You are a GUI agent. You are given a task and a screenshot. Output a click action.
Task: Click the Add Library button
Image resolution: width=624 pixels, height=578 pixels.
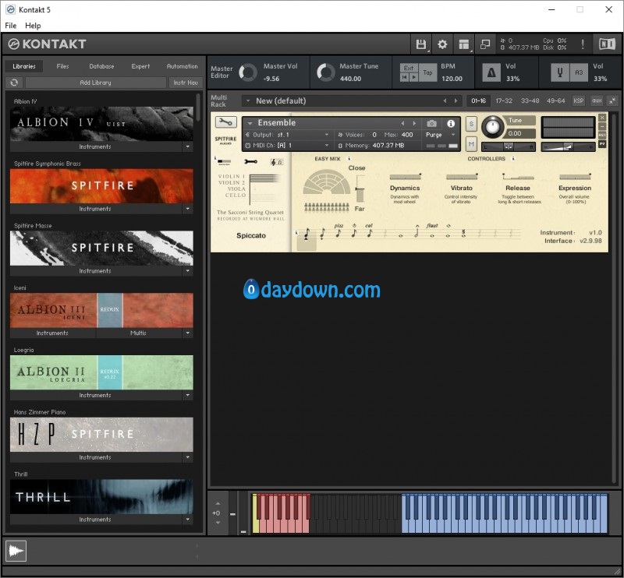pyautogui.click(x=95, y=83)
